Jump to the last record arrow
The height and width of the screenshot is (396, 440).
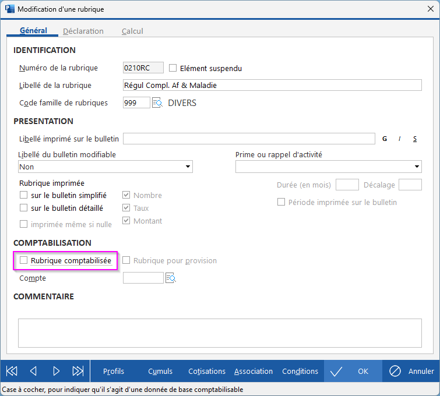click(78, 371)
